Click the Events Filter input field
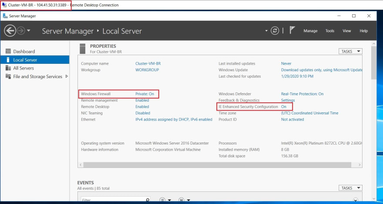This screenshot has width=383, height=204. click(113, 200)
